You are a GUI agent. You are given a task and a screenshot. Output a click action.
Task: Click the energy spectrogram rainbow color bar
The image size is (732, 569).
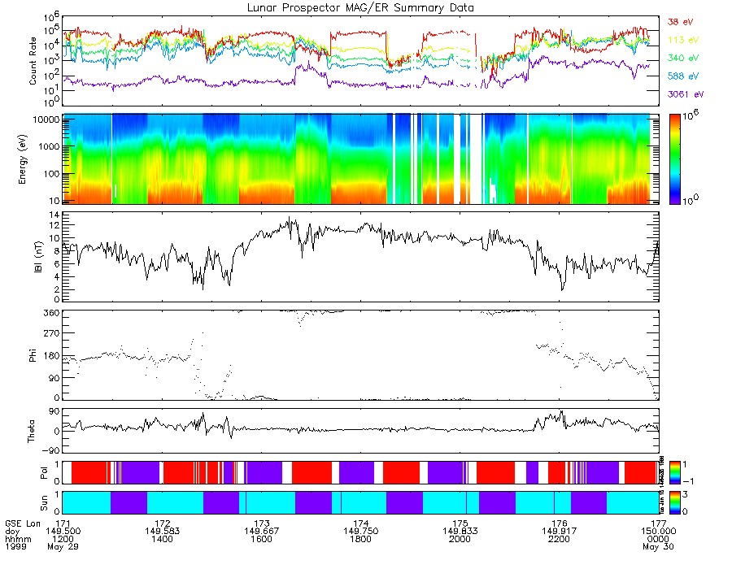click(674, 159)
